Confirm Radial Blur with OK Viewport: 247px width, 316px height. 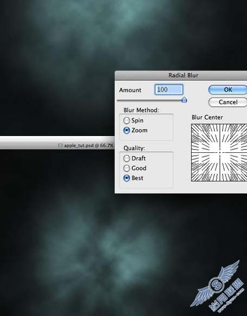click(227, 89)
